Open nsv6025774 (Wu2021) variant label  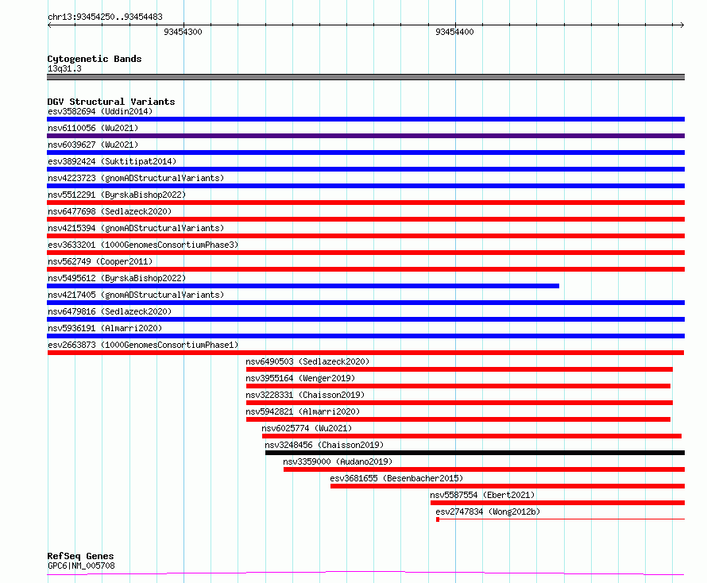(x=307, y=428)
